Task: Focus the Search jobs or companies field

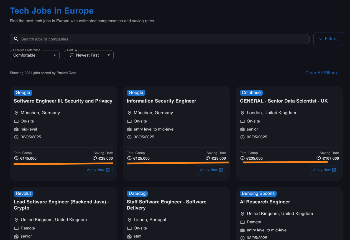Action: click(159, 39)
